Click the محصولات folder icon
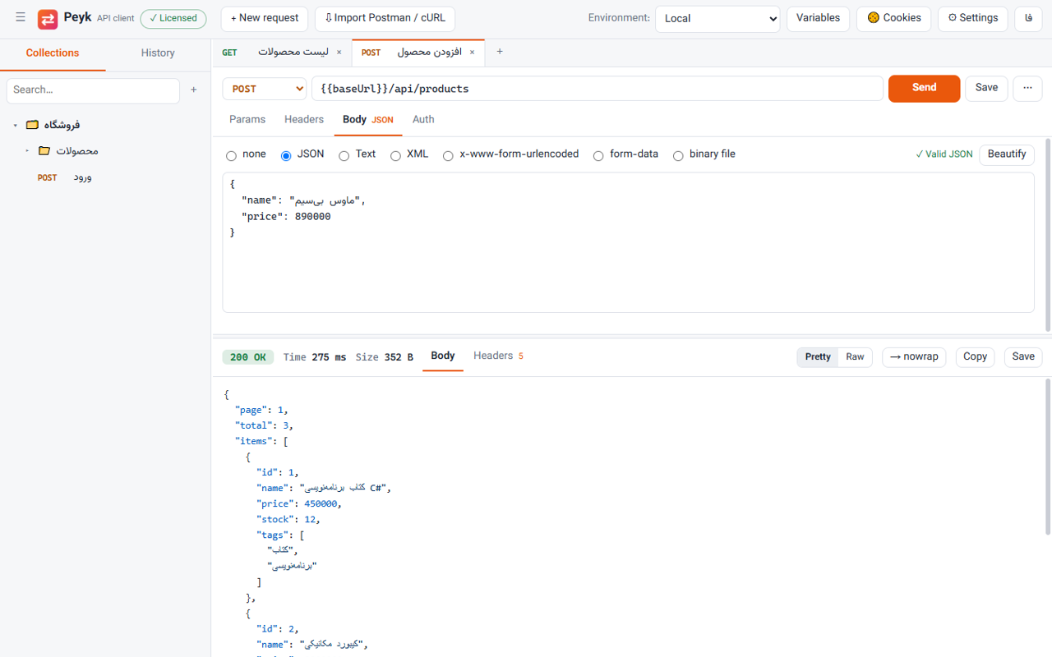Image resolution: width=1052 pixels, height=657 pixels. [44, 151]
